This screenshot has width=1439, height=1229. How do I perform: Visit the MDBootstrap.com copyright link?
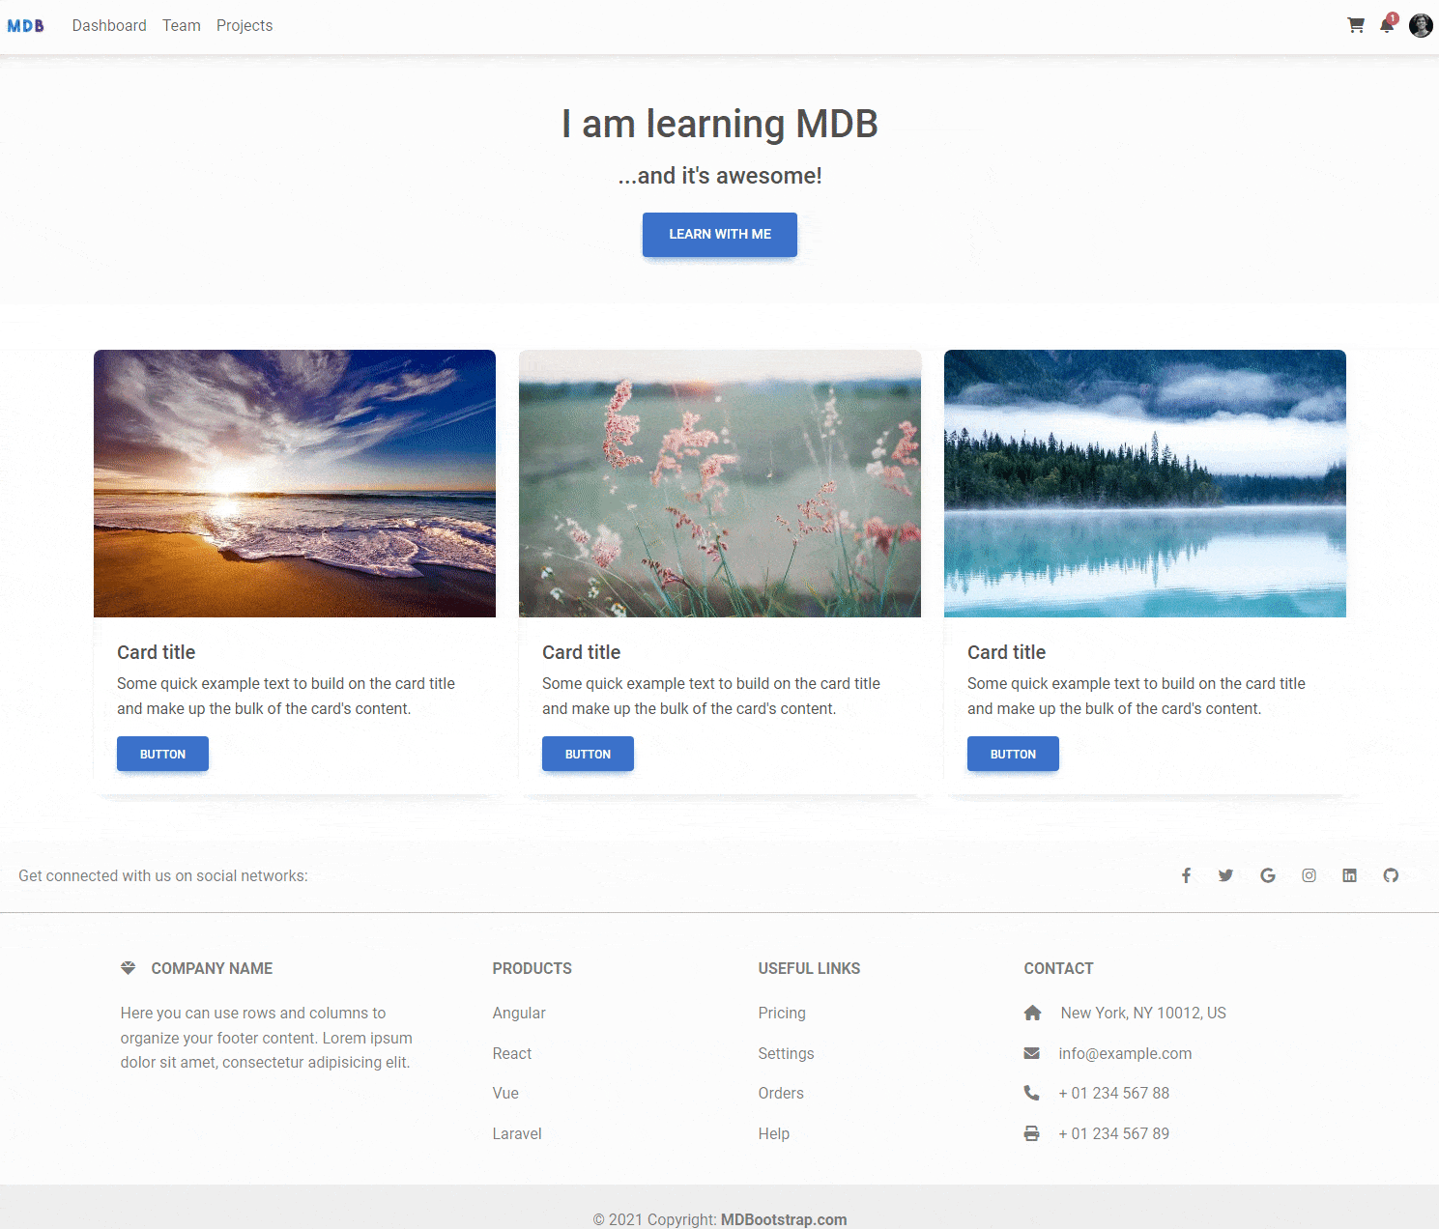pos(784,1219)
